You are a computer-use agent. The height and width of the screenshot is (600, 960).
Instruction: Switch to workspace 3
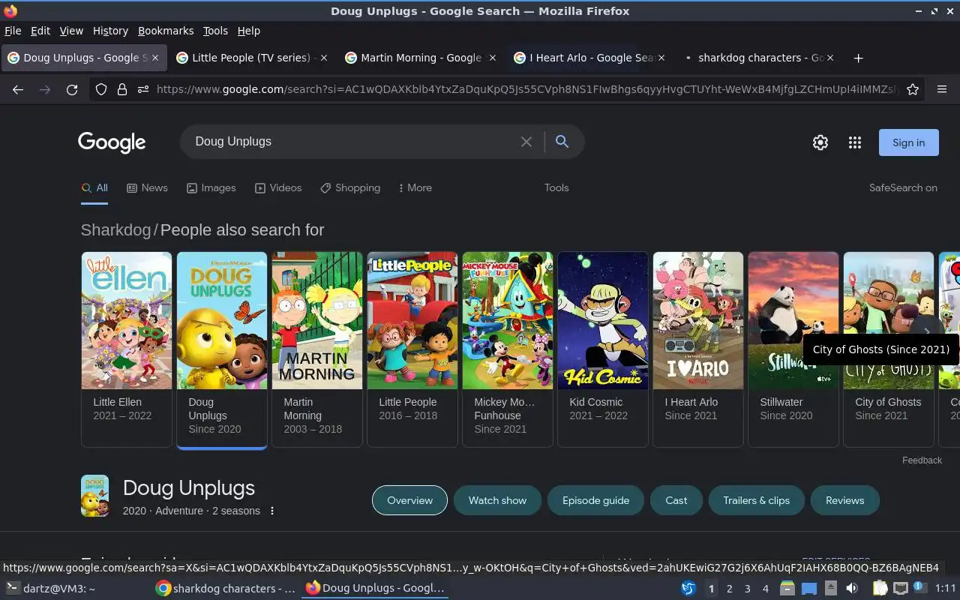[x=747, y=589]
